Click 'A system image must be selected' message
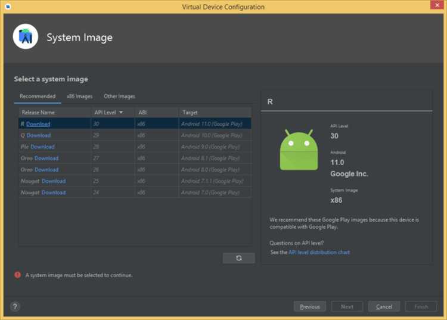Image resolution: width=447 pixels, height=320 pixels. tap(79, 275)
